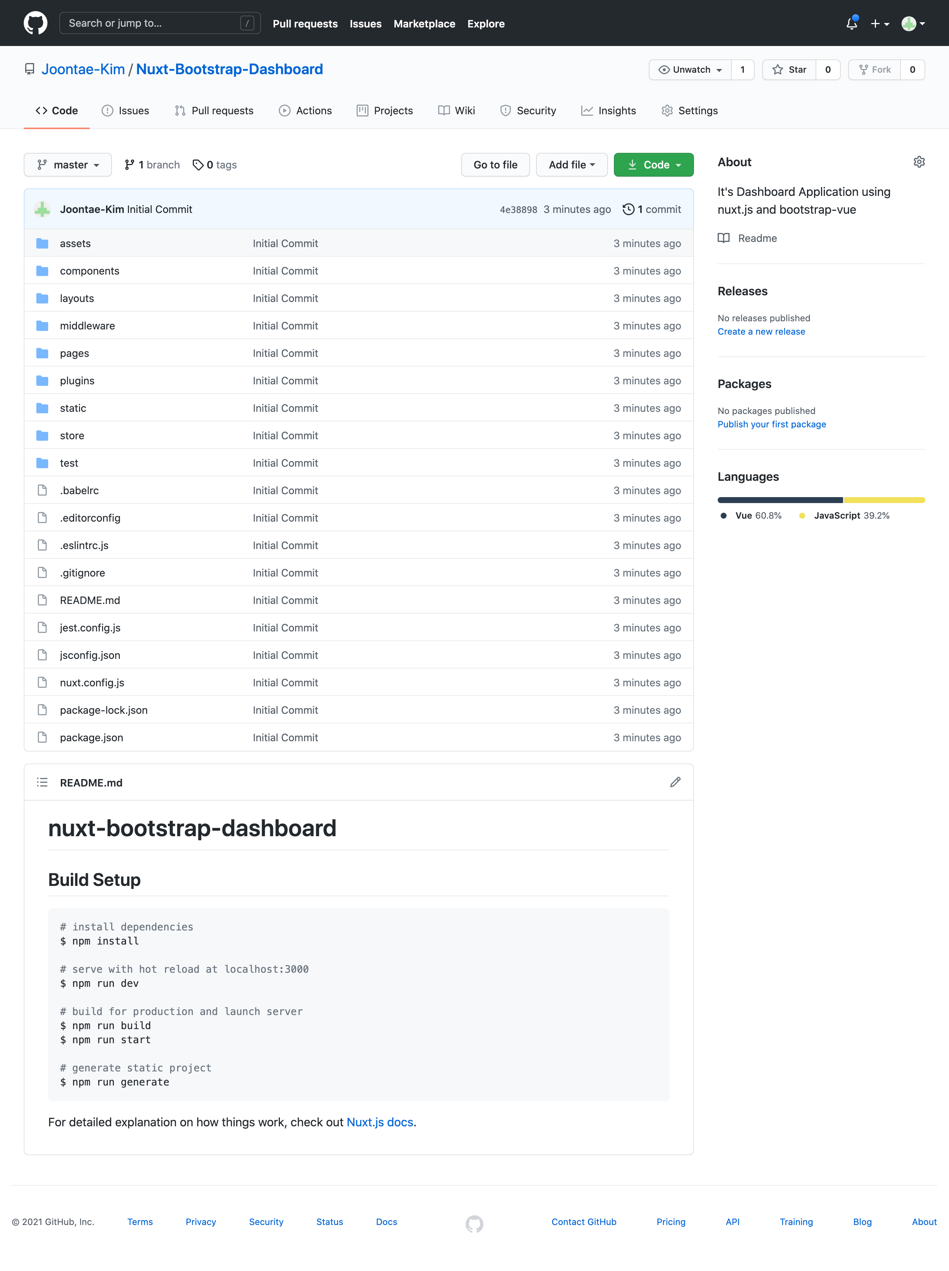
Task: Click the assets folder icon
Action: [x=42, y=243]
